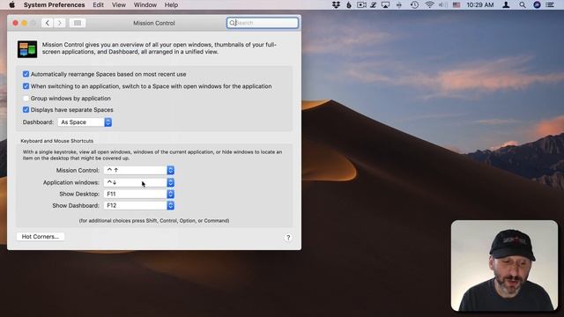Open the Wi-Fi status menu
564x317 pixels.
coord(429,5)
